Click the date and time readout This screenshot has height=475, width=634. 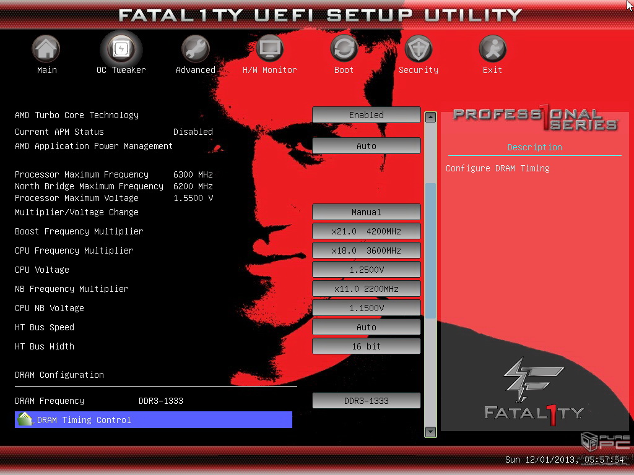(x=565, y=460)
